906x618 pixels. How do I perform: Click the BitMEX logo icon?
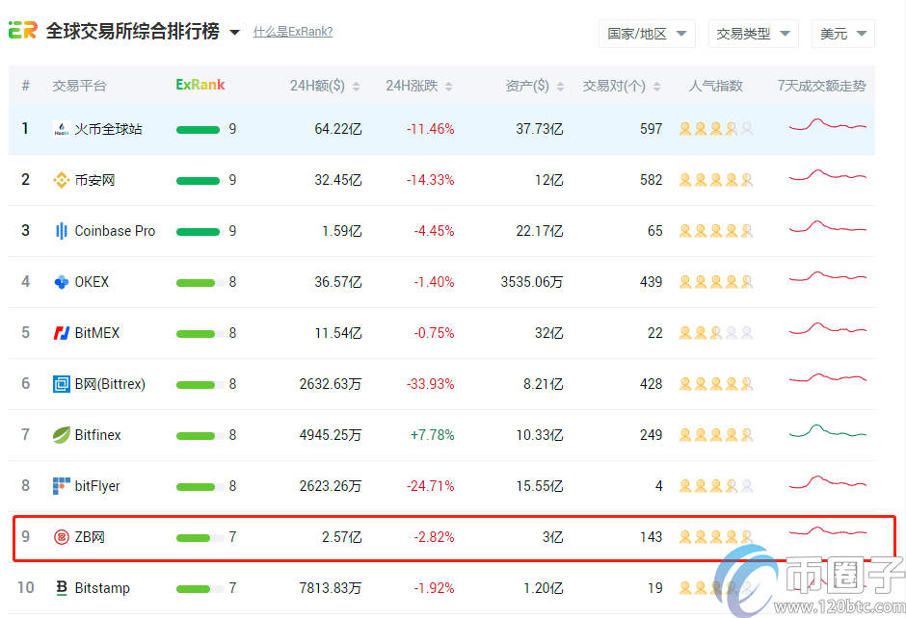point(61,333)
